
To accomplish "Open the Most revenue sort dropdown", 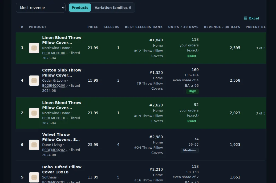I will [x=40, y=8].
